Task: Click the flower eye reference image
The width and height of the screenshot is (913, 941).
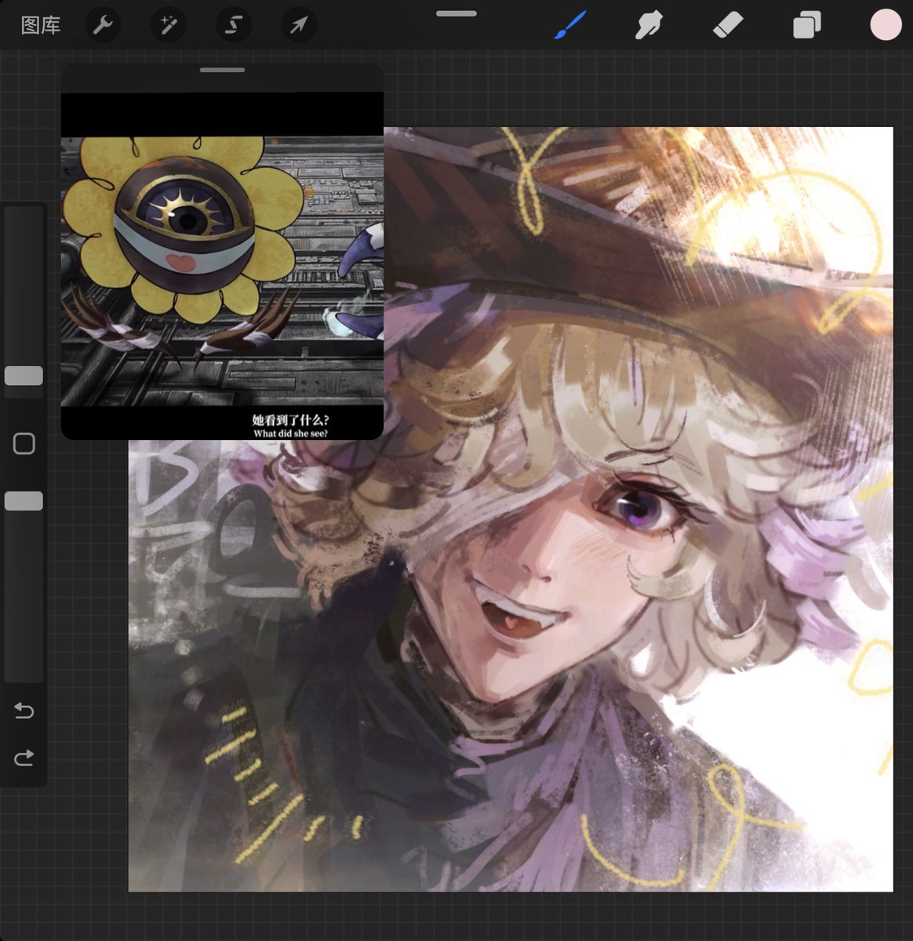Action: 222,271
